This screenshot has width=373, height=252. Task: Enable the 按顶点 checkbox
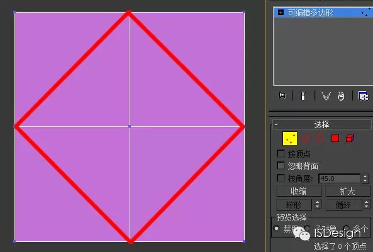point(281,153)
